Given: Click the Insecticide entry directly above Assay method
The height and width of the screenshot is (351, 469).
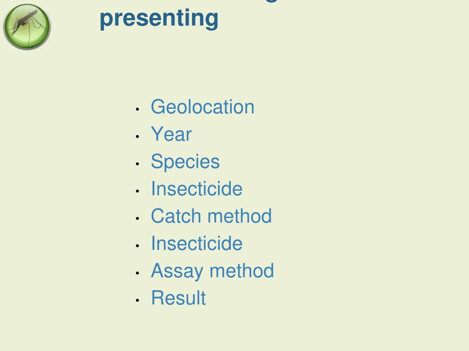Looking at the screenshot, I should 196,243.
